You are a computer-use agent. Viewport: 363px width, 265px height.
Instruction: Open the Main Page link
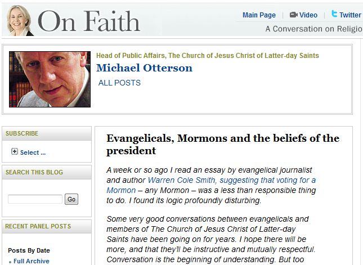tap(259, 15)
